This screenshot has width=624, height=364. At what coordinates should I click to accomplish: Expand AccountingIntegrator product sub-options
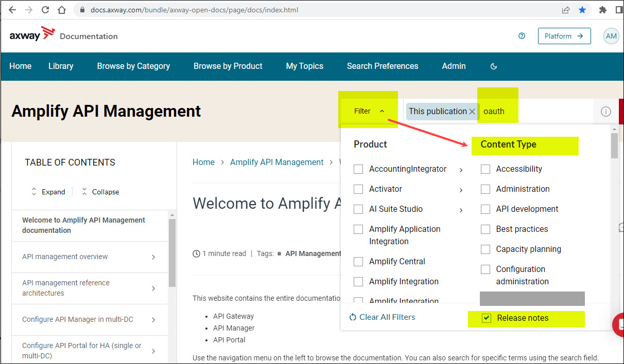click(x=461, y=170)
